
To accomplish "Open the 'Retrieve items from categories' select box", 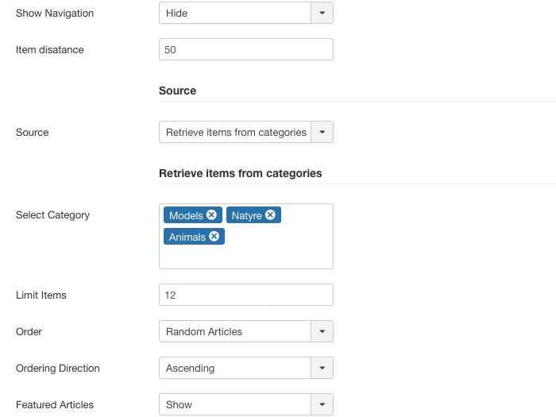I will pyautogui.click(x=235, y=133).
